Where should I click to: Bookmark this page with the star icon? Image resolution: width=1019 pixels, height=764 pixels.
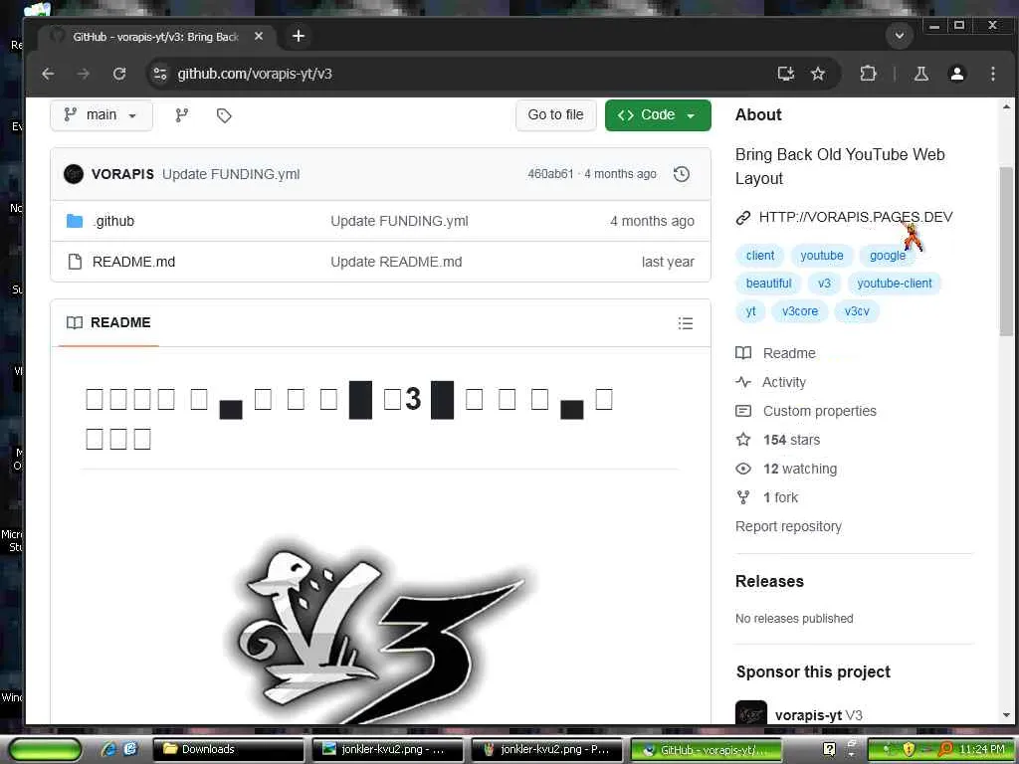[x=818, y=74]
